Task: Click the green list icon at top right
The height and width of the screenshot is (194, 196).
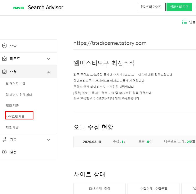Action: tap(184, 22)
